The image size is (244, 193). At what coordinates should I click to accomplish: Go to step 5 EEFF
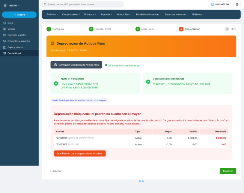pyautogui.click(x=230, y=29)
